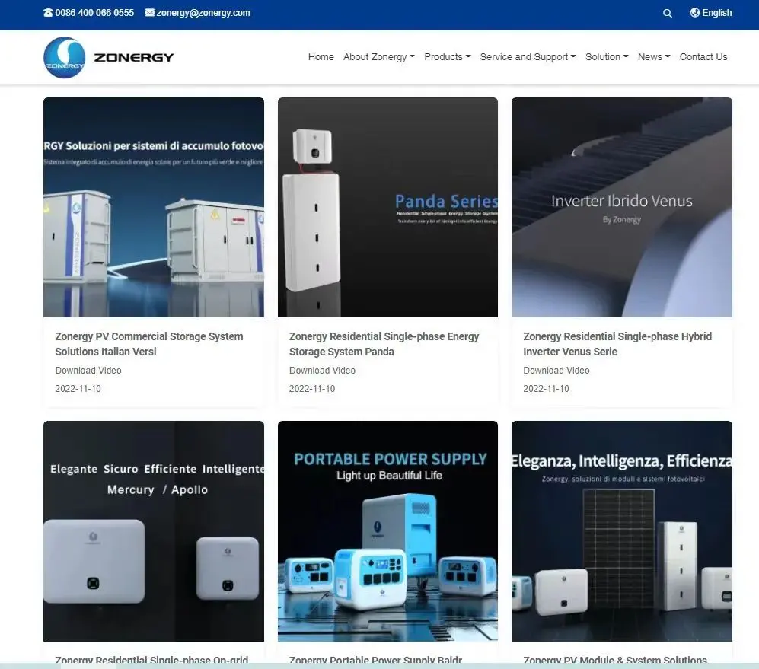The image size is (759, 669).
Task: Download Video for Hybrid Inverter Venus Serie
Action: click(x=556, y=371)
